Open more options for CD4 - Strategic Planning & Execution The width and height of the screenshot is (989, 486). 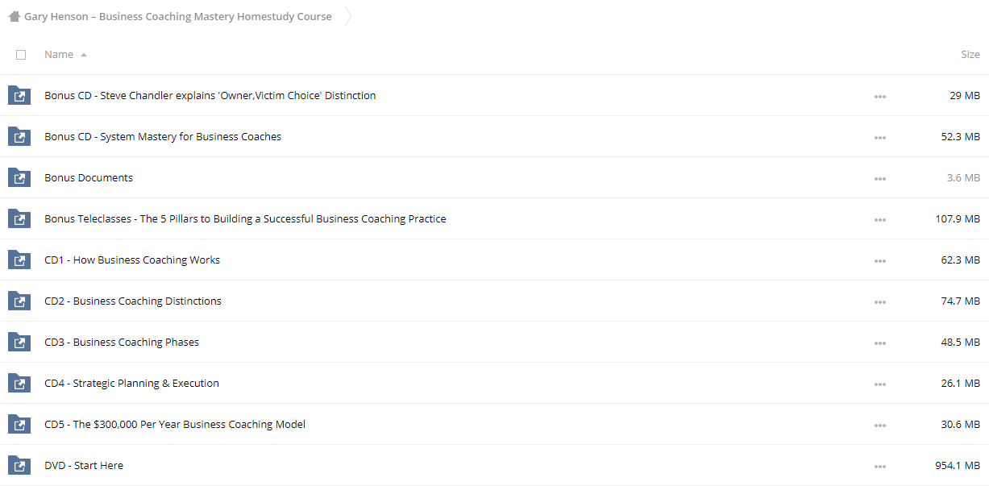pos(879,384)
